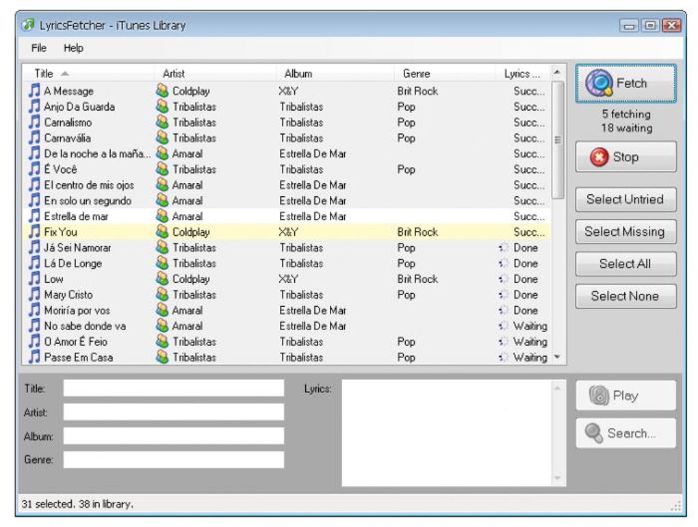Click artist icon in Já Sei Namorar row
Viewport: 698px width, 527px height.
[x=162, y=247]
